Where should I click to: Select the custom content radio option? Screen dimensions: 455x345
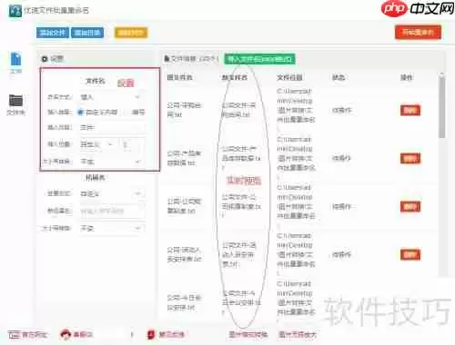(x=80, y=113)
